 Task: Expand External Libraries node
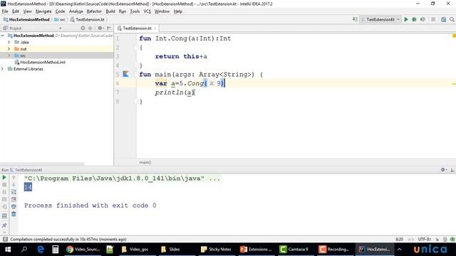(3, 69)
